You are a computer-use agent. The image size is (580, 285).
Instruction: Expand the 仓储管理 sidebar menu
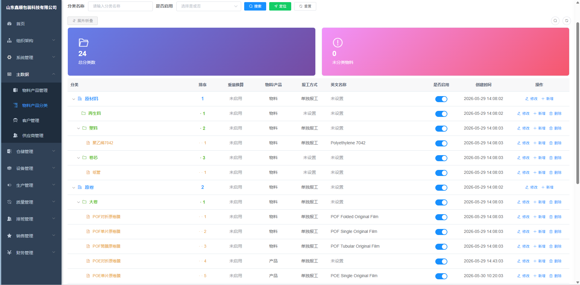31,152
